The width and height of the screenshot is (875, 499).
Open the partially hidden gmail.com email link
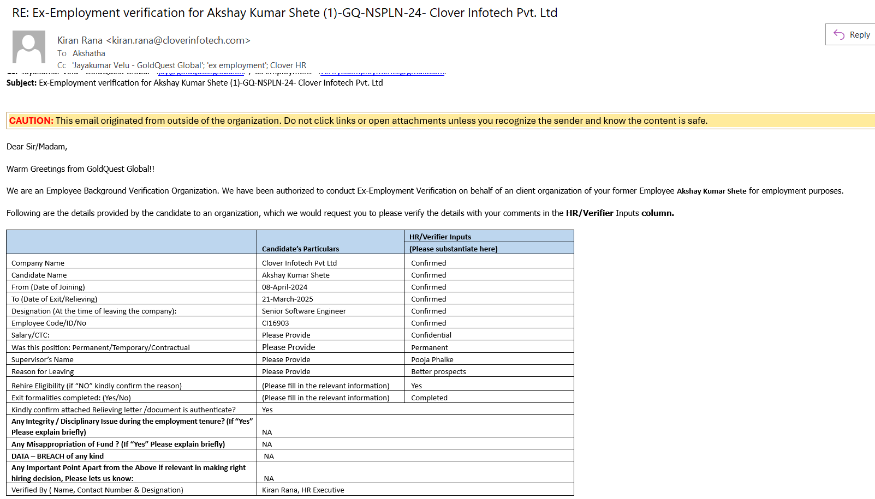382,73
